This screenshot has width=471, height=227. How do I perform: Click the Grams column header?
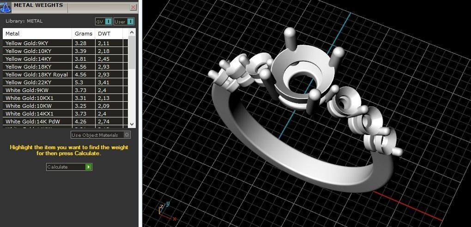click(84, 34)
